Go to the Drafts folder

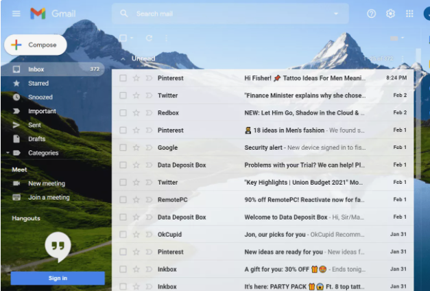click(36, 139)
